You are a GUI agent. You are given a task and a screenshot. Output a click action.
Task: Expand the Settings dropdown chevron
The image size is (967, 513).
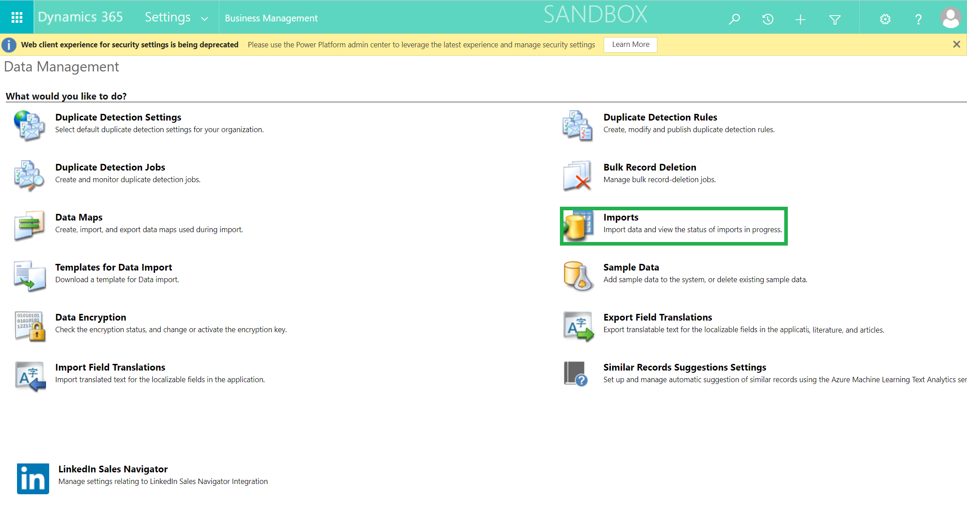tap(205, 19)
